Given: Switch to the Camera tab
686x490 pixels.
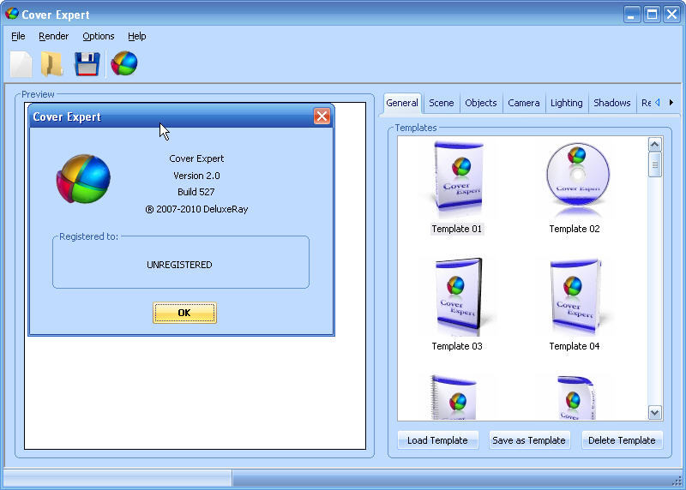Looking at the screenshot, I should tap(523, 103).
